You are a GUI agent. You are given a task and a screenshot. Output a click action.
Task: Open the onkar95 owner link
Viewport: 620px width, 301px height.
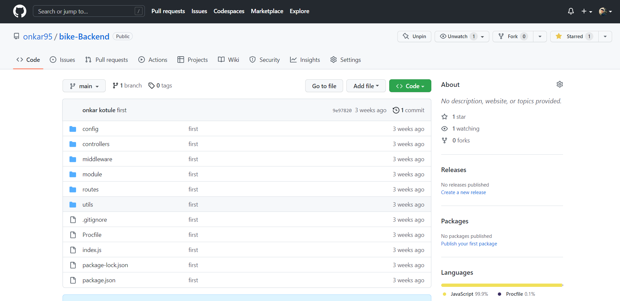point(38,37)
